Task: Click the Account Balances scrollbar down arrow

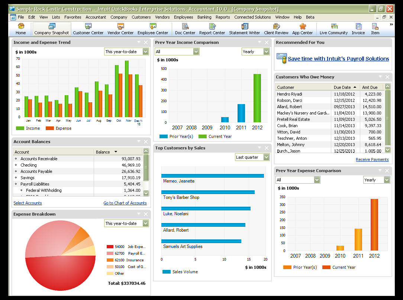Action: 146,193
